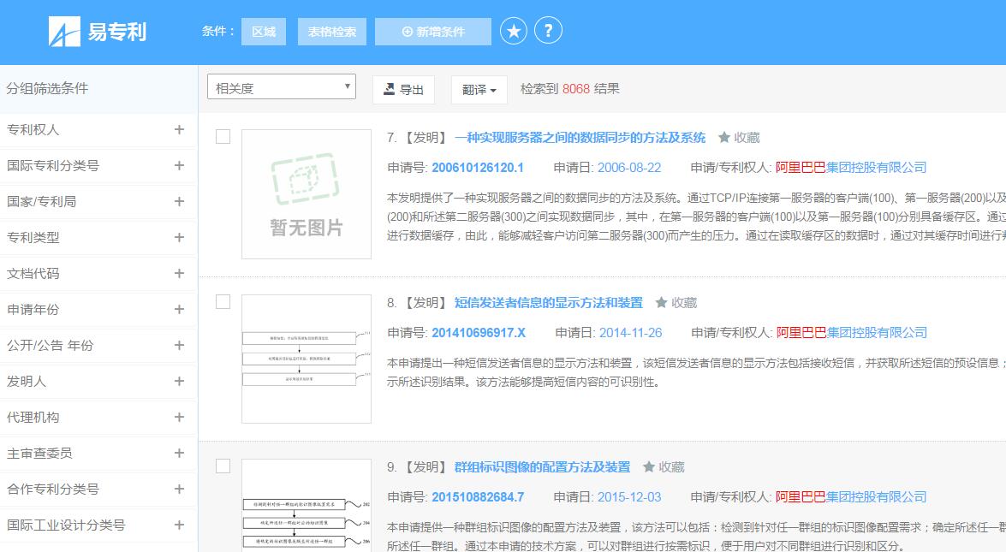Click the applicant link for patent 9
This screenshot has width=1006, height=552.
(851, 497)
